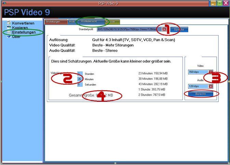Click the '43 Minuten: 282,19 MB' estimate
Image resolution: width=230 pixels, height=165 pixels.
153,84
